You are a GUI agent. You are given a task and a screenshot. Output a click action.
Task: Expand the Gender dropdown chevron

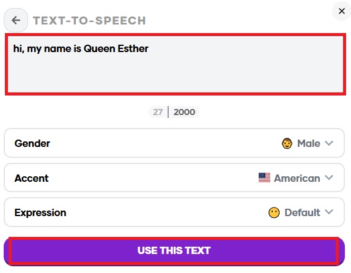[329, 143]
